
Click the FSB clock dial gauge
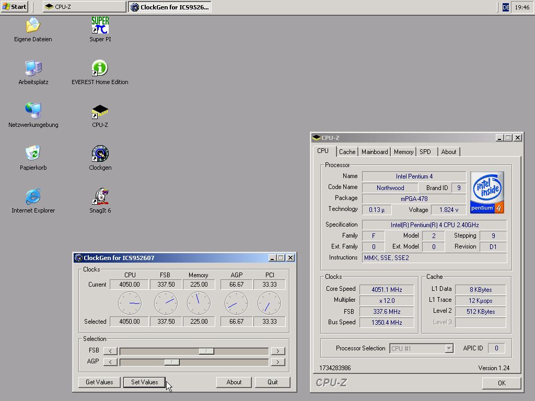(166, 303)
